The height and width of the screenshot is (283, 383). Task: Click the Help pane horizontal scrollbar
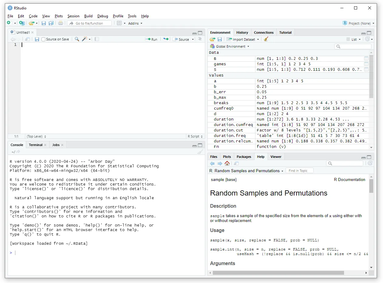(278, 273)
